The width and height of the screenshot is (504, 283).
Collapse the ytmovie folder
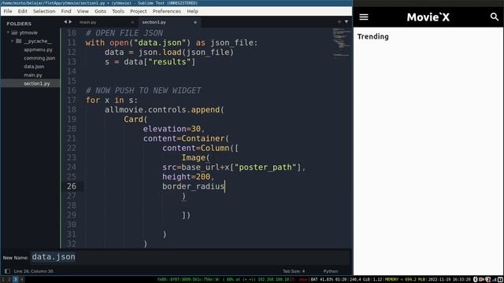(8, 32)
